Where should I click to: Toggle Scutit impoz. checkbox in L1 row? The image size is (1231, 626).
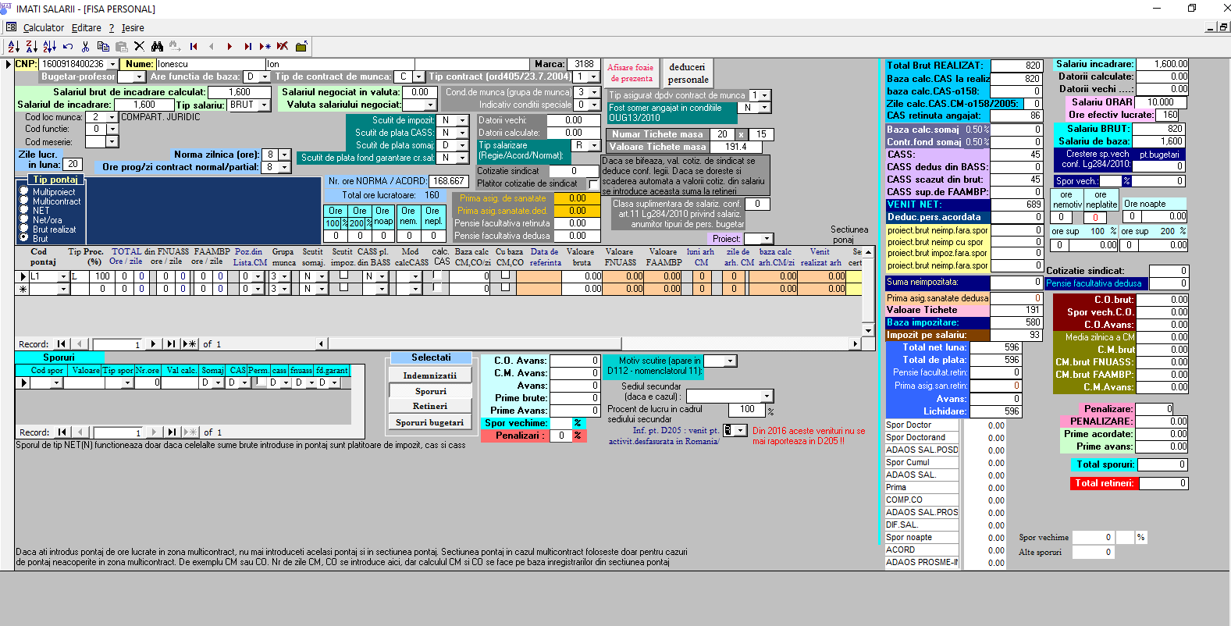343,275
